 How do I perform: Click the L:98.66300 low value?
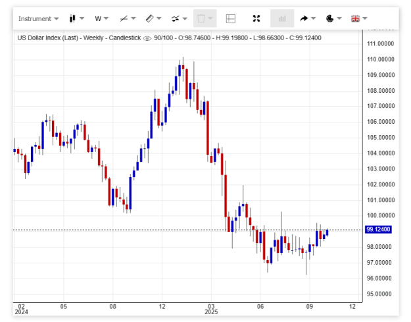268,38
